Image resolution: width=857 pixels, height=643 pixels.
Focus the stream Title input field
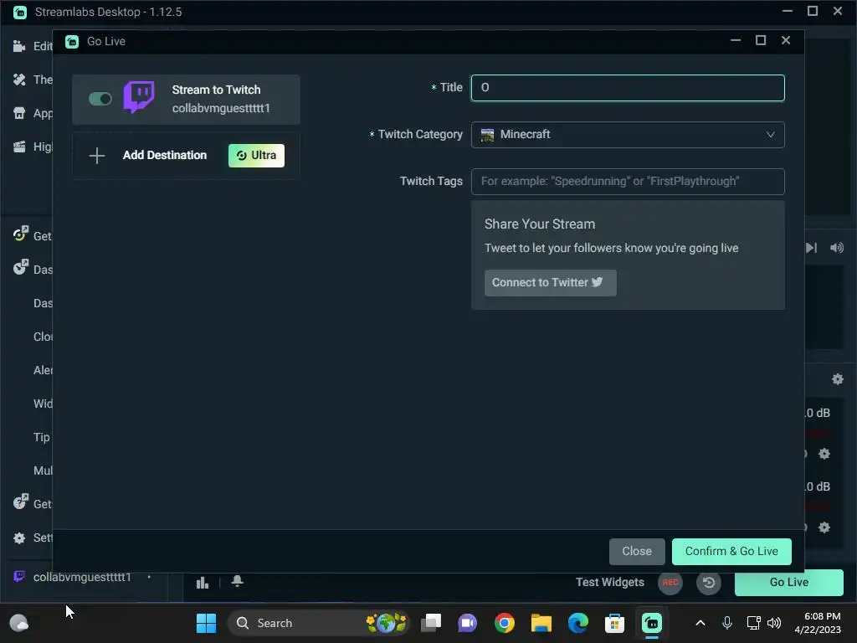(628, 88)
